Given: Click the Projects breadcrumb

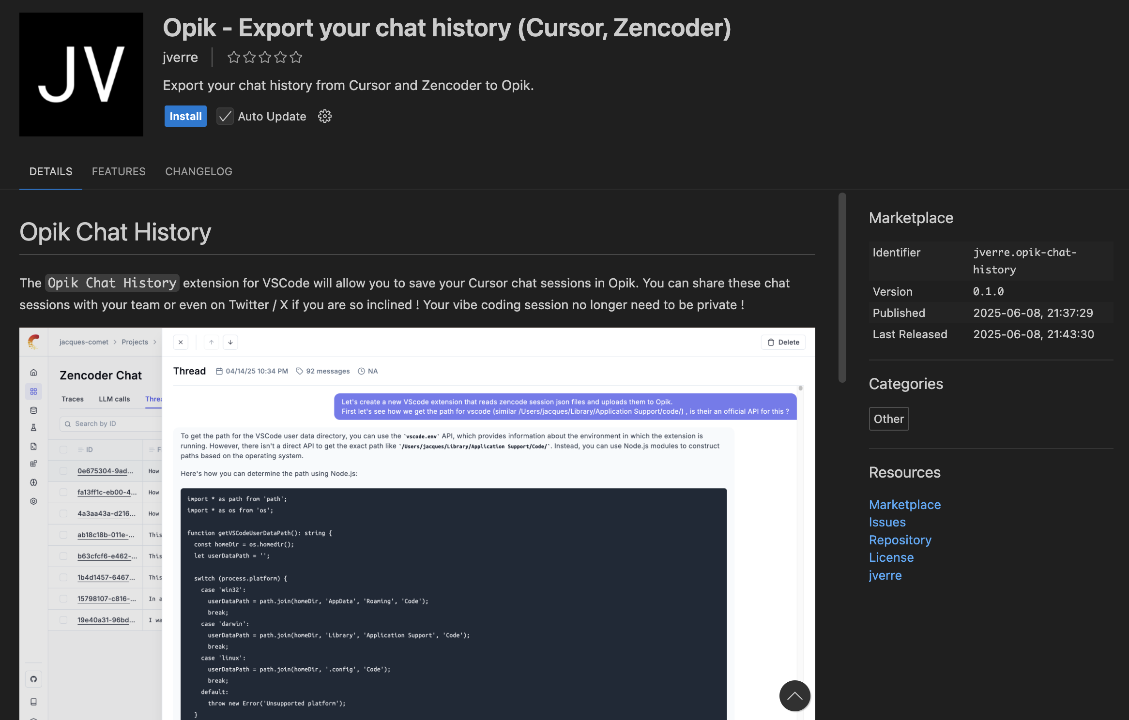Looking at the screenshot, I should tap(135, 342).
